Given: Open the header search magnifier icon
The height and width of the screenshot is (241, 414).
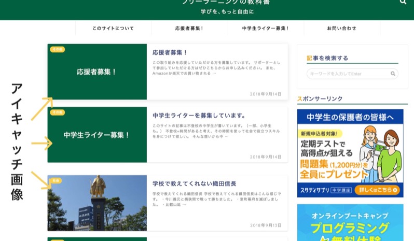Looking at the screenshot, I should click(x=403, y=2).
